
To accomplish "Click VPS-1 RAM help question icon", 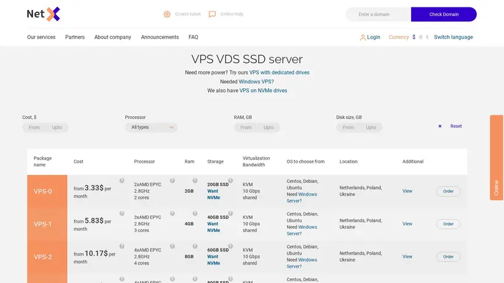I will [x=195, y=214].
